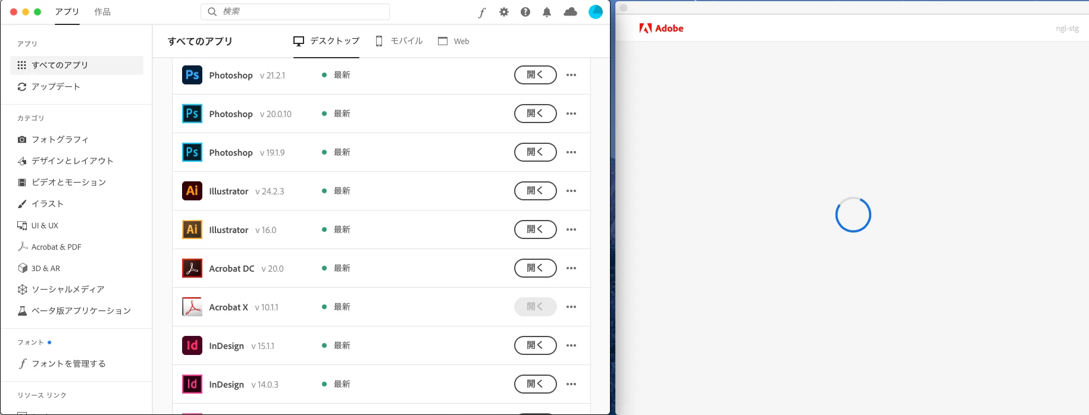Open Illustrator v 16.0 with 開く
This screenshot has height=415, width=1089.
tap(536, 229)
